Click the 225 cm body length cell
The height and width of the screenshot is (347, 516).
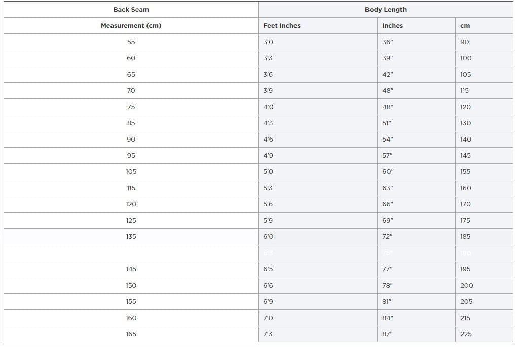[x=466, y=334]
